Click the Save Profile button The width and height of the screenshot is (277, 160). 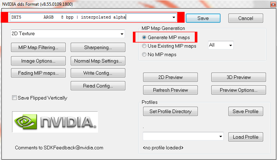point(245,111)
